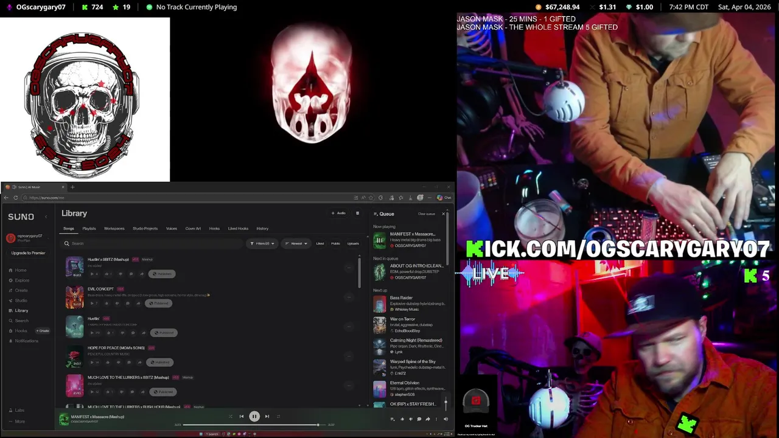
Task: Open more options for EVIL CONCEPT row
Action: tap(349, 297)
